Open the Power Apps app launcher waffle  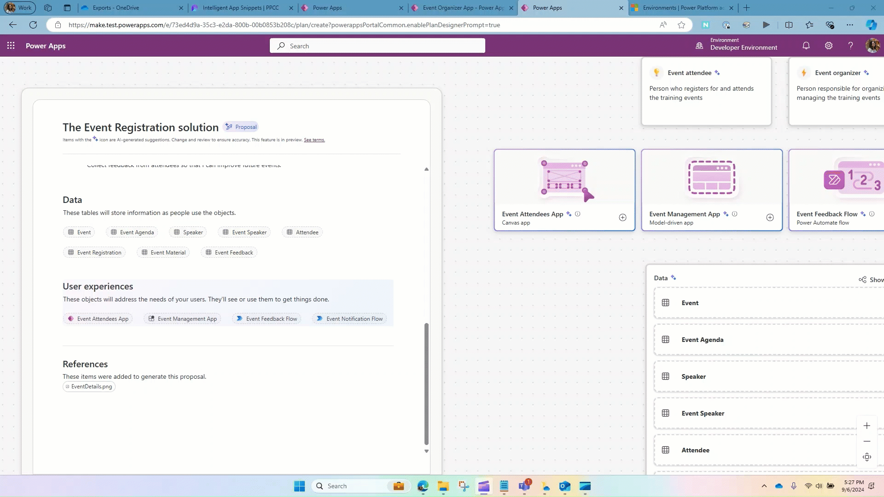[x=11, y=46]
